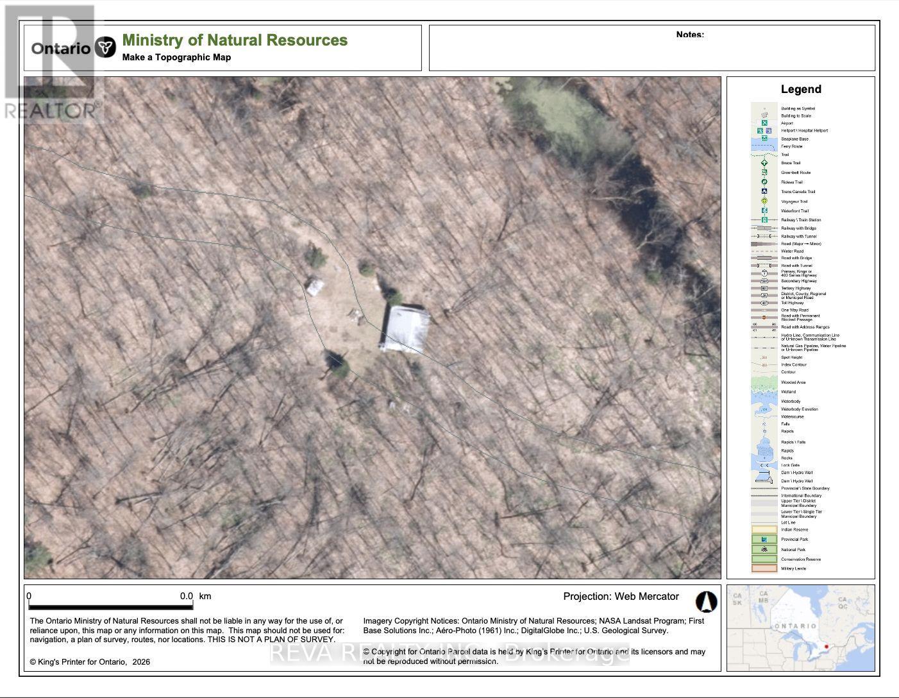Select the Lock Gate legend symbol
Viewport: 899px width, 698px height.
tap(764, 465)
